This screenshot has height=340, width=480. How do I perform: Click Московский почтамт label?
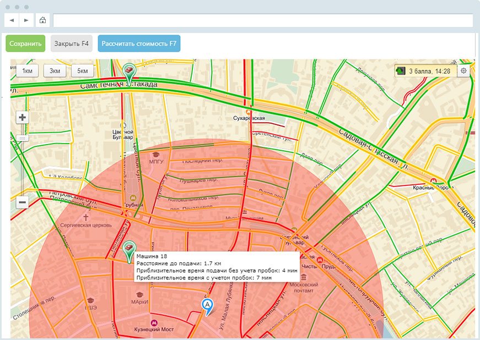pyautogui.click(x=304, y=287)
